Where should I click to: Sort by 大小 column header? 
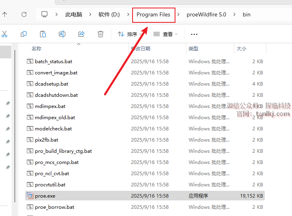click(242, 49)
